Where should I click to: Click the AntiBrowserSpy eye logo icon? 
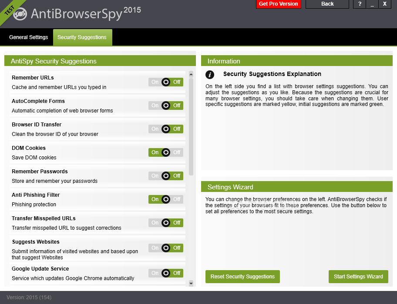(x=20, y=14)
